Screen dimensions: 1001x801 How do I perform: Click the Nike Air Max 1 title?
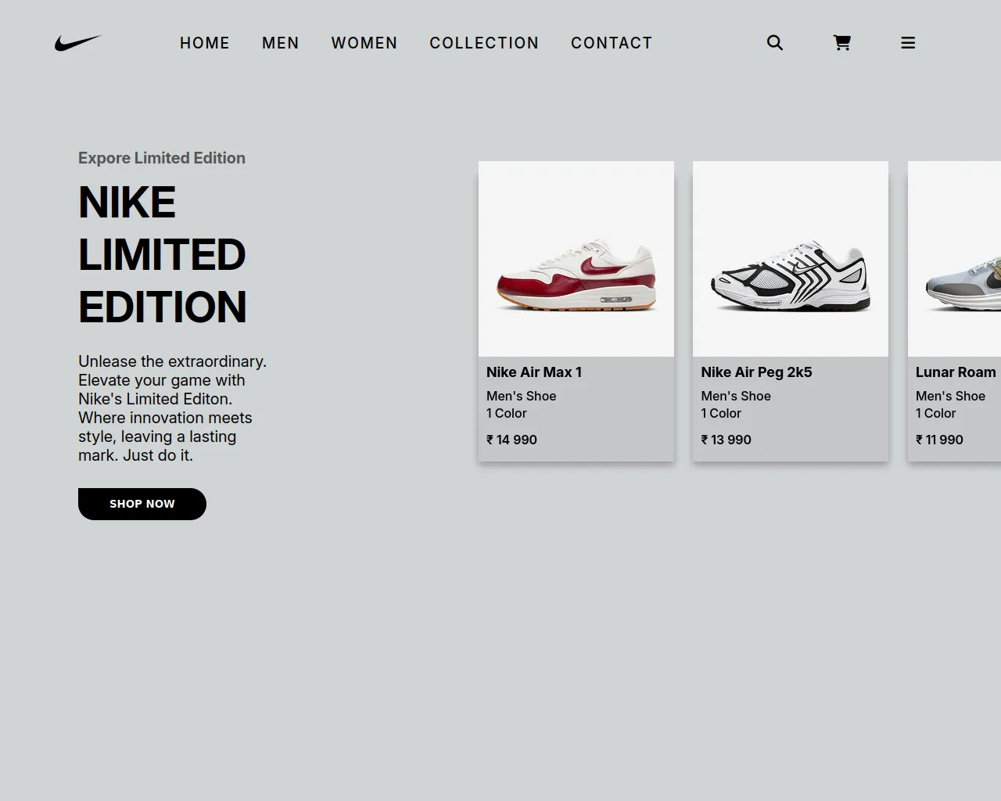534,372
